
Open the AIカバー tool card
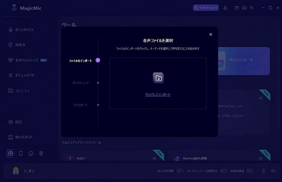[x=112, y=155]
